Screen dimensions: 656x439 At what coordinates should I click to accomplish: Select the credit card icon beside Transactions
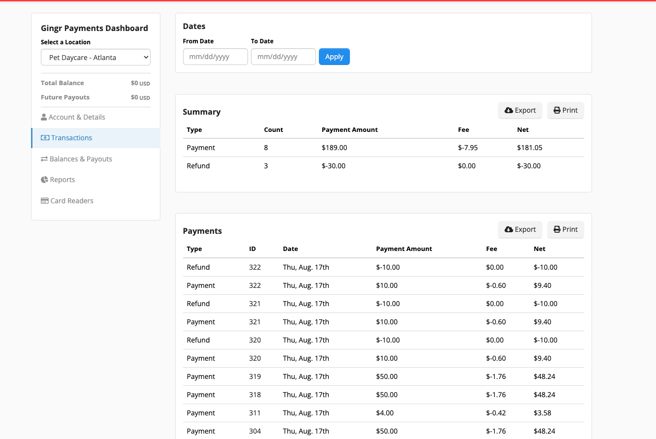click(46, 137)
